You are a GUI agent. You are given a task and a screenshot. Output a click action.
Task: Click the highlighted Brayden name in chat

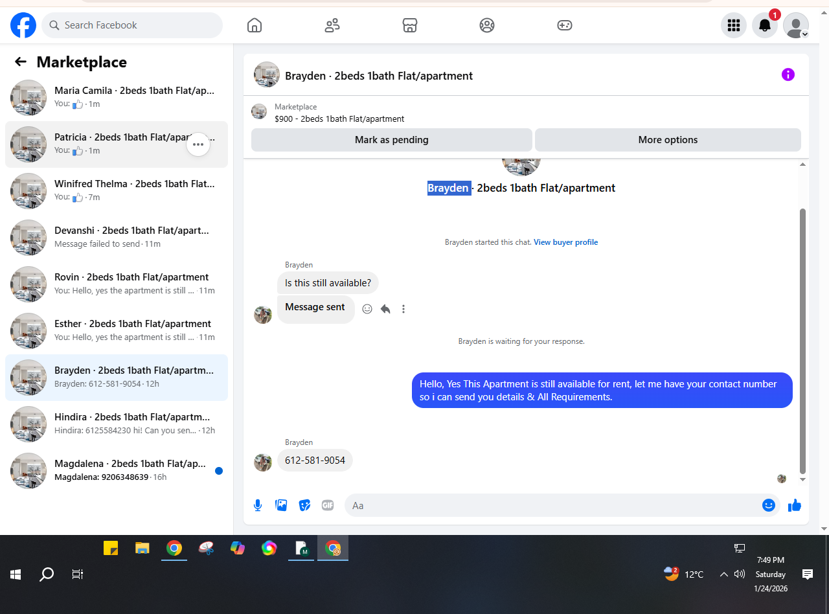click(448, 188)
